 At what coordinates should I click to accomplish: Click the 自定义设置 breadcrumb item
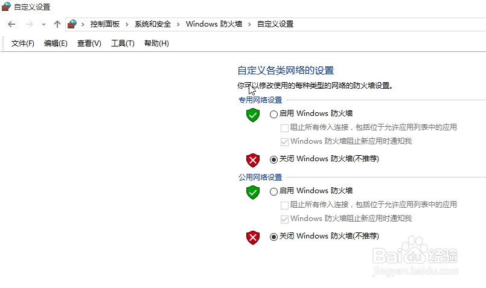pos(275,24)
